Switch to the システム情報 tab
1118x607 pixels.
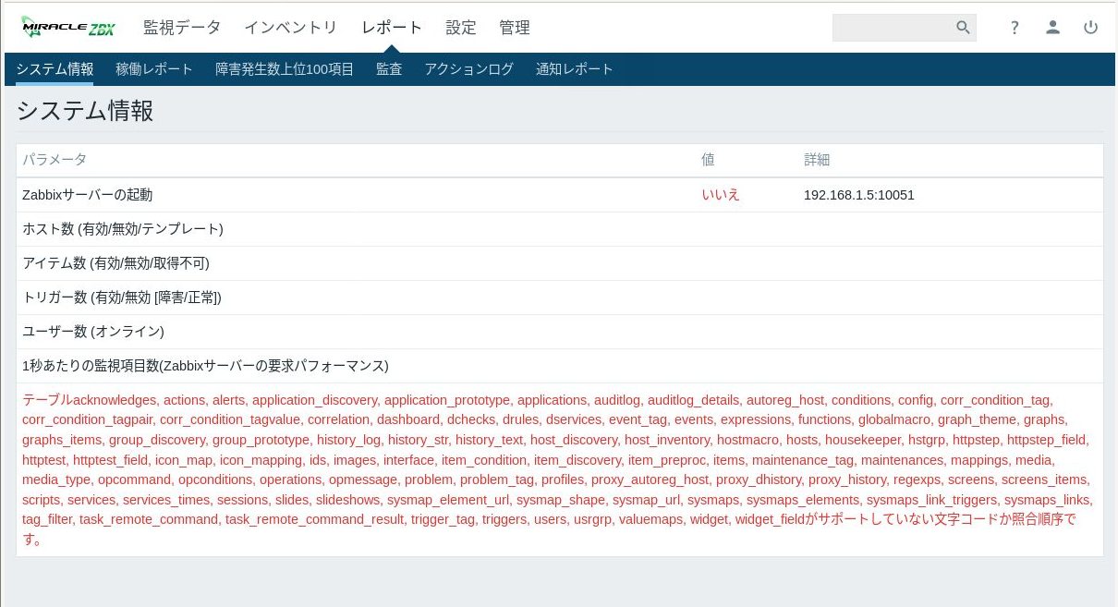(x=55, y=69)
